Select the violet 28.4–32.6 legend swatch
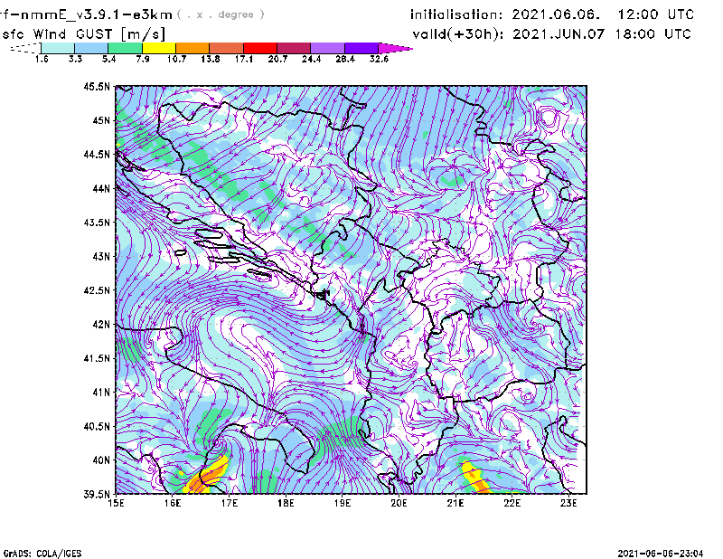 pos(361,48)
